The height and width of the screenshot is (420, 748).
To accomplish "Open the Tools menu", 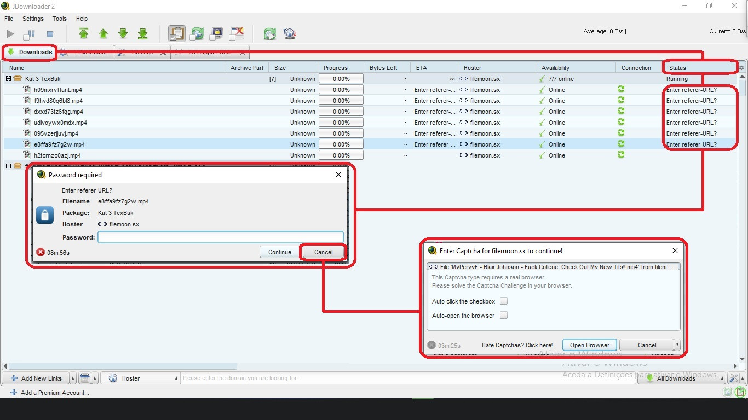I will point(60,19).
